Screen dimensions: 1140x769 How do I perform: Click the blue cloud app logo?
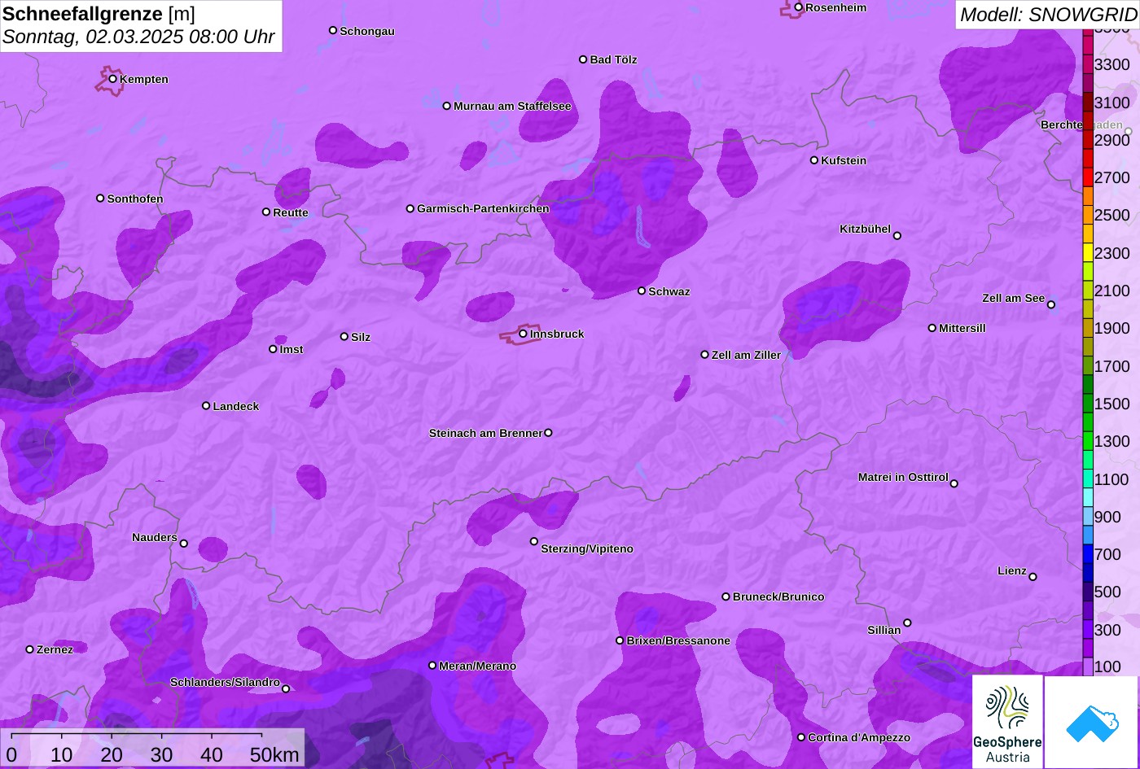coord(1092,722)
